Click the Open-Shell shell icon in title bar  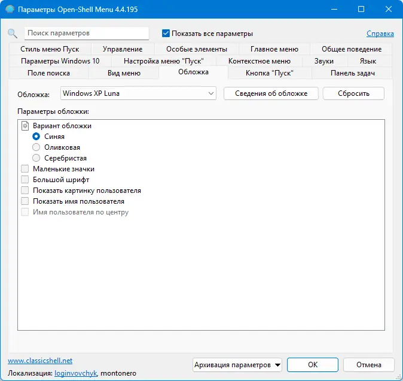pos(10,9)
